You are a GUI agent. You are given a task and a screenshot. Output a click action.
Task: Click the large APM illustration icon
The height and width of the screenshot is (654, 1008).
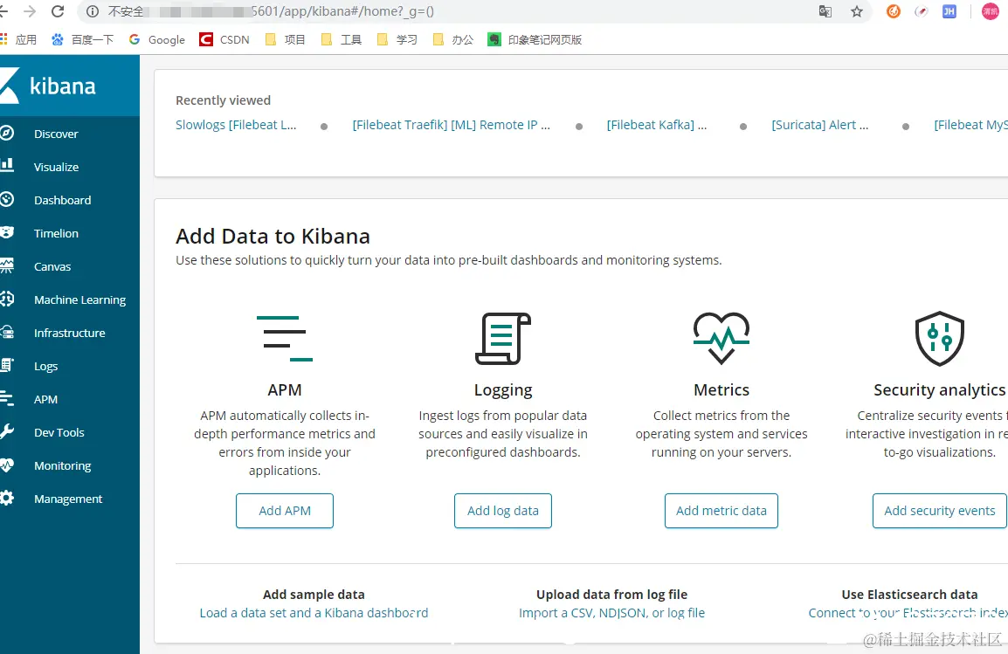tap(284, 339)
